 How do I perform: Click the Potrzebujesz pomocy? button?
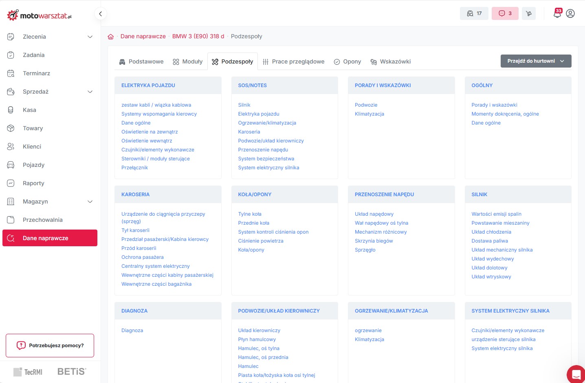[x=50, y=346]
